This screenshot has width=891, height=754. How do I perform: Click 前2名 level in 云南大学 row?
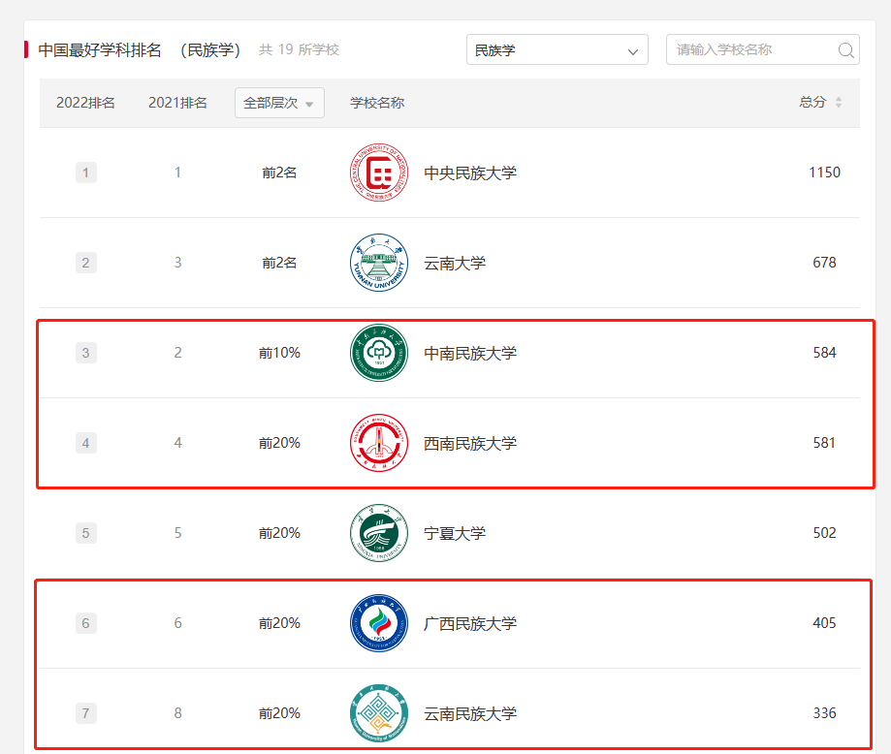(279, 263)
